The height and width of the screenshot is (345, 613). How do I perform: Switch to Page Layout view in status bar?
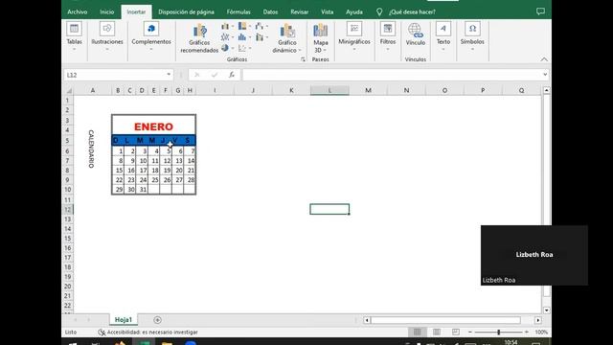pyautogui.click(x=437, y=333)
